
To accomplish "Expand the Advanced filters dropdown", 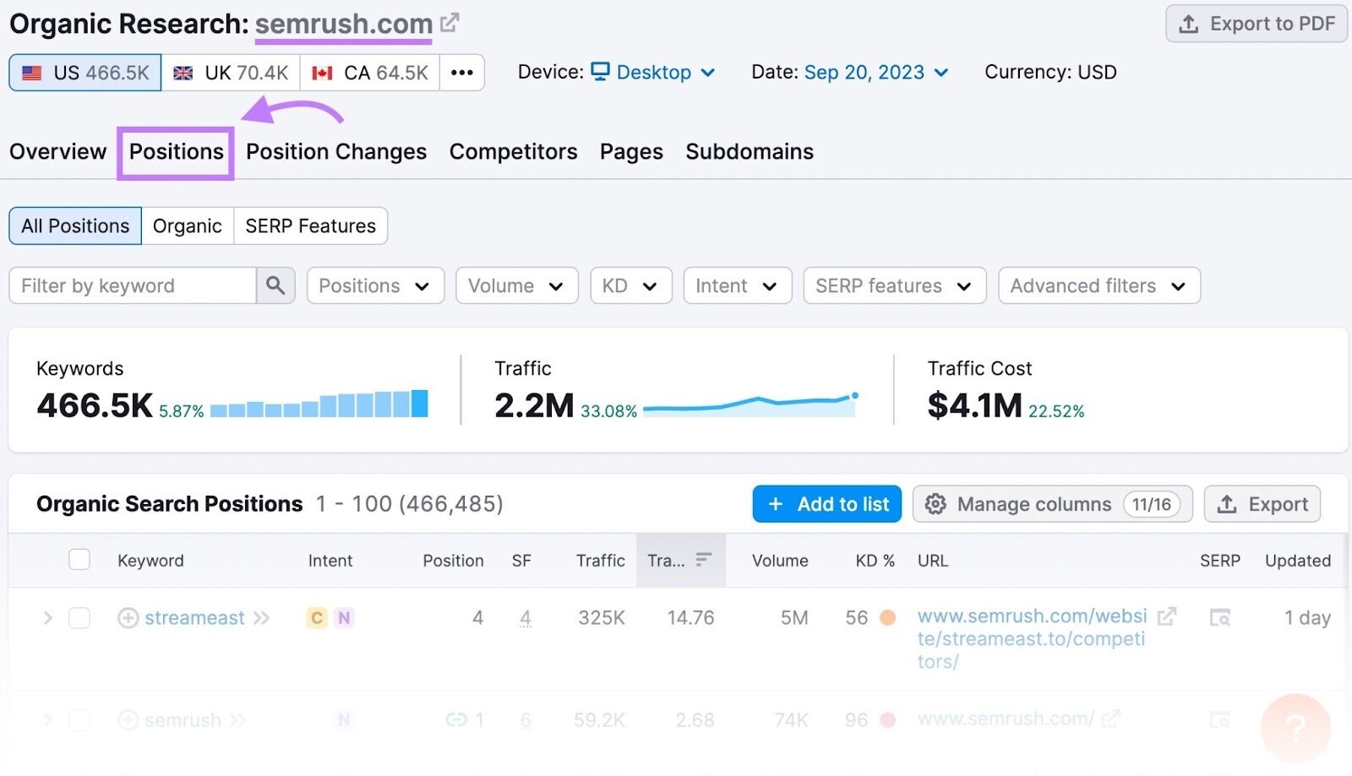I will (x=1098, y=286).
